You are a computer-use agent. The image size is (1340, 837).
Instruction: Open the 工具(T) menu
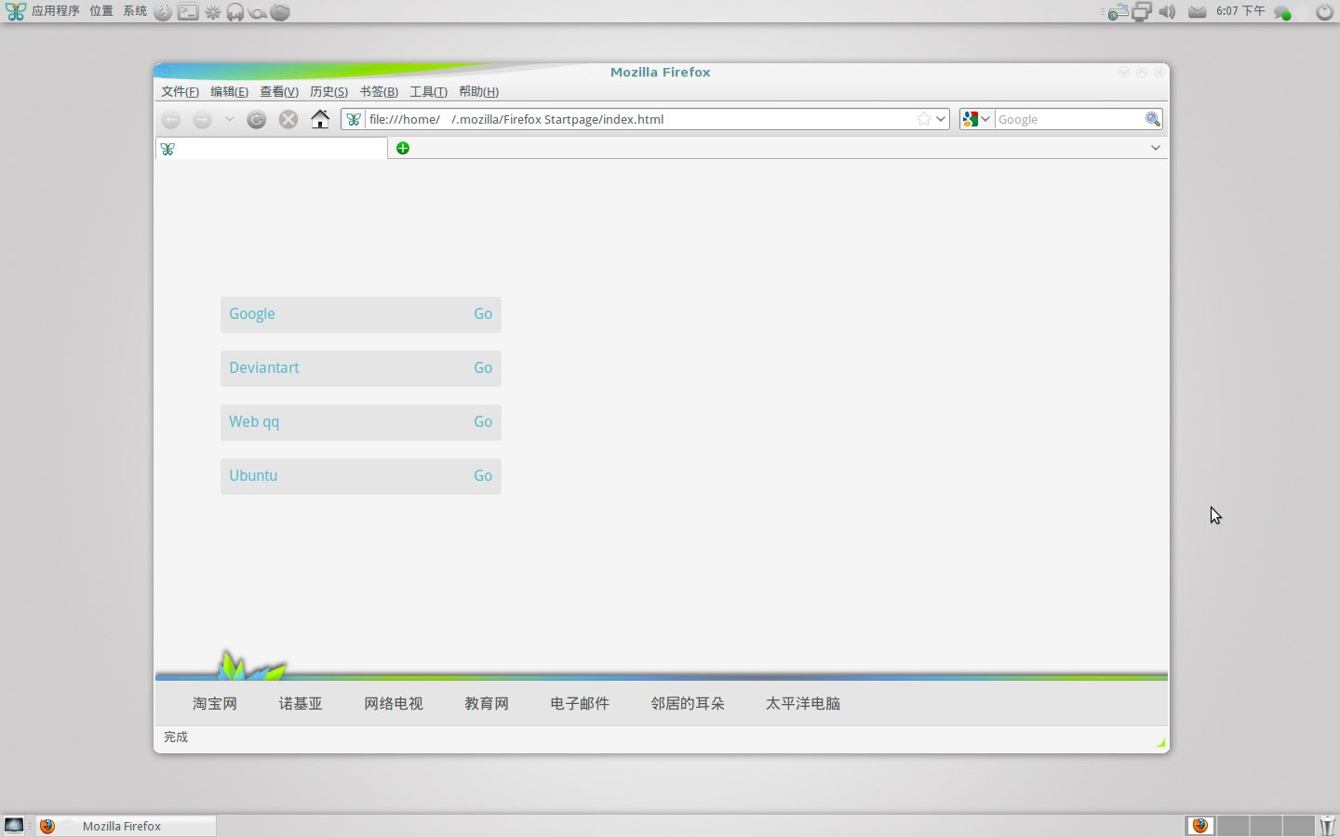428,91
